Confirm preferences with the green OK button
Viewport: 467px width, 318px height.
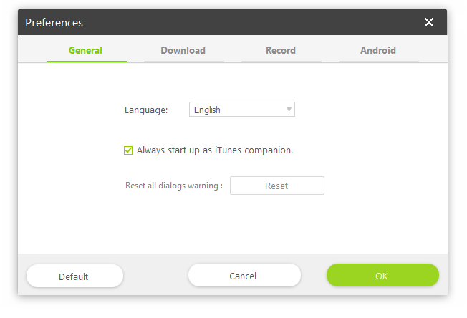point(382,276)
